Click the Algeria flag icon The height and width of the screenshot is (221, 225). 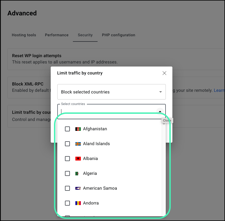[77, 173]
